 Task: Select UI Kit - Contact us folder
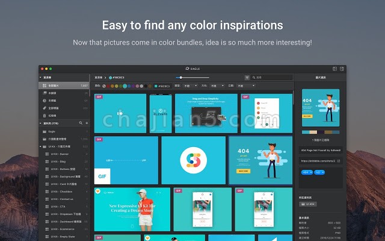pyautogui.click(x=64, y=199)
